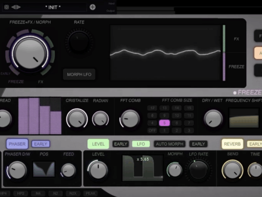
Task: Click the DRY / WET knob
Action: [213, 119]
